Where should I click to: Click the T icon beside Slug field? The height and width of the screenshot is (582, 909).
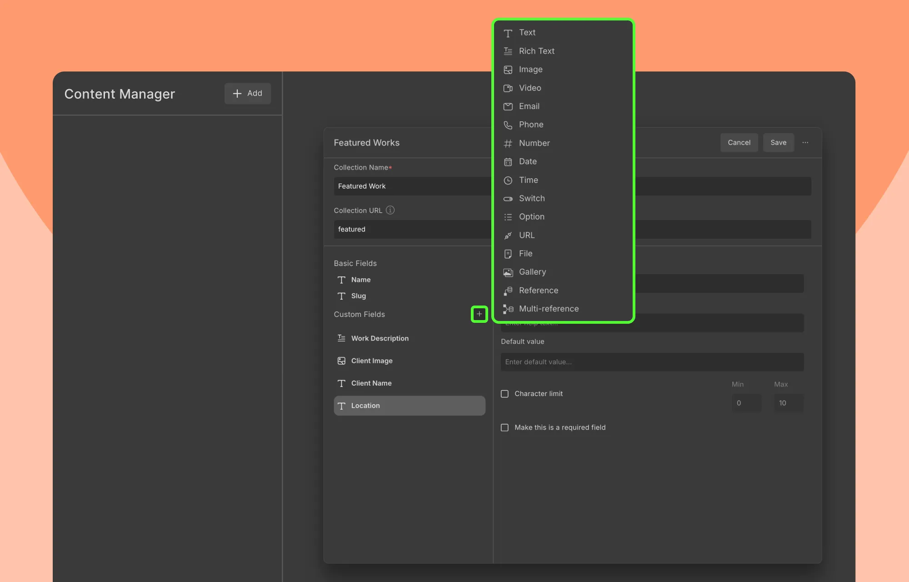click(x=341, y=296)
